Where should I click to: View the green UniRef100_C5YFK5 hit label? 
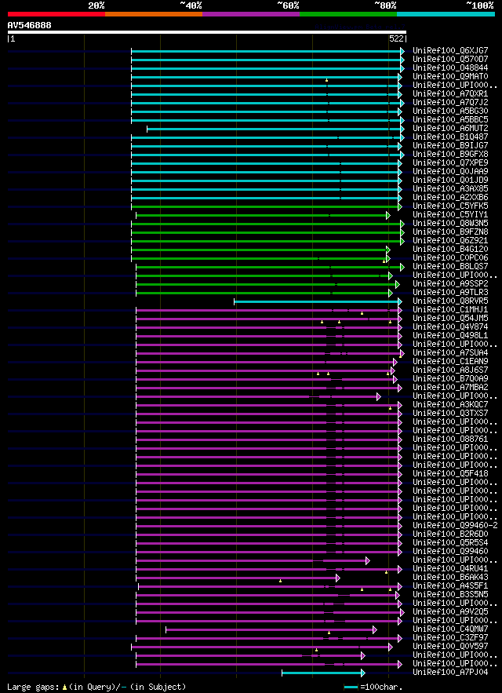point(450,206)
